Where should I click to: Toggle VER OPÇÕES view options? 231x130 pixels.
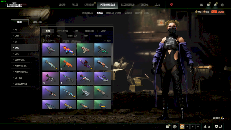[49, 41]
